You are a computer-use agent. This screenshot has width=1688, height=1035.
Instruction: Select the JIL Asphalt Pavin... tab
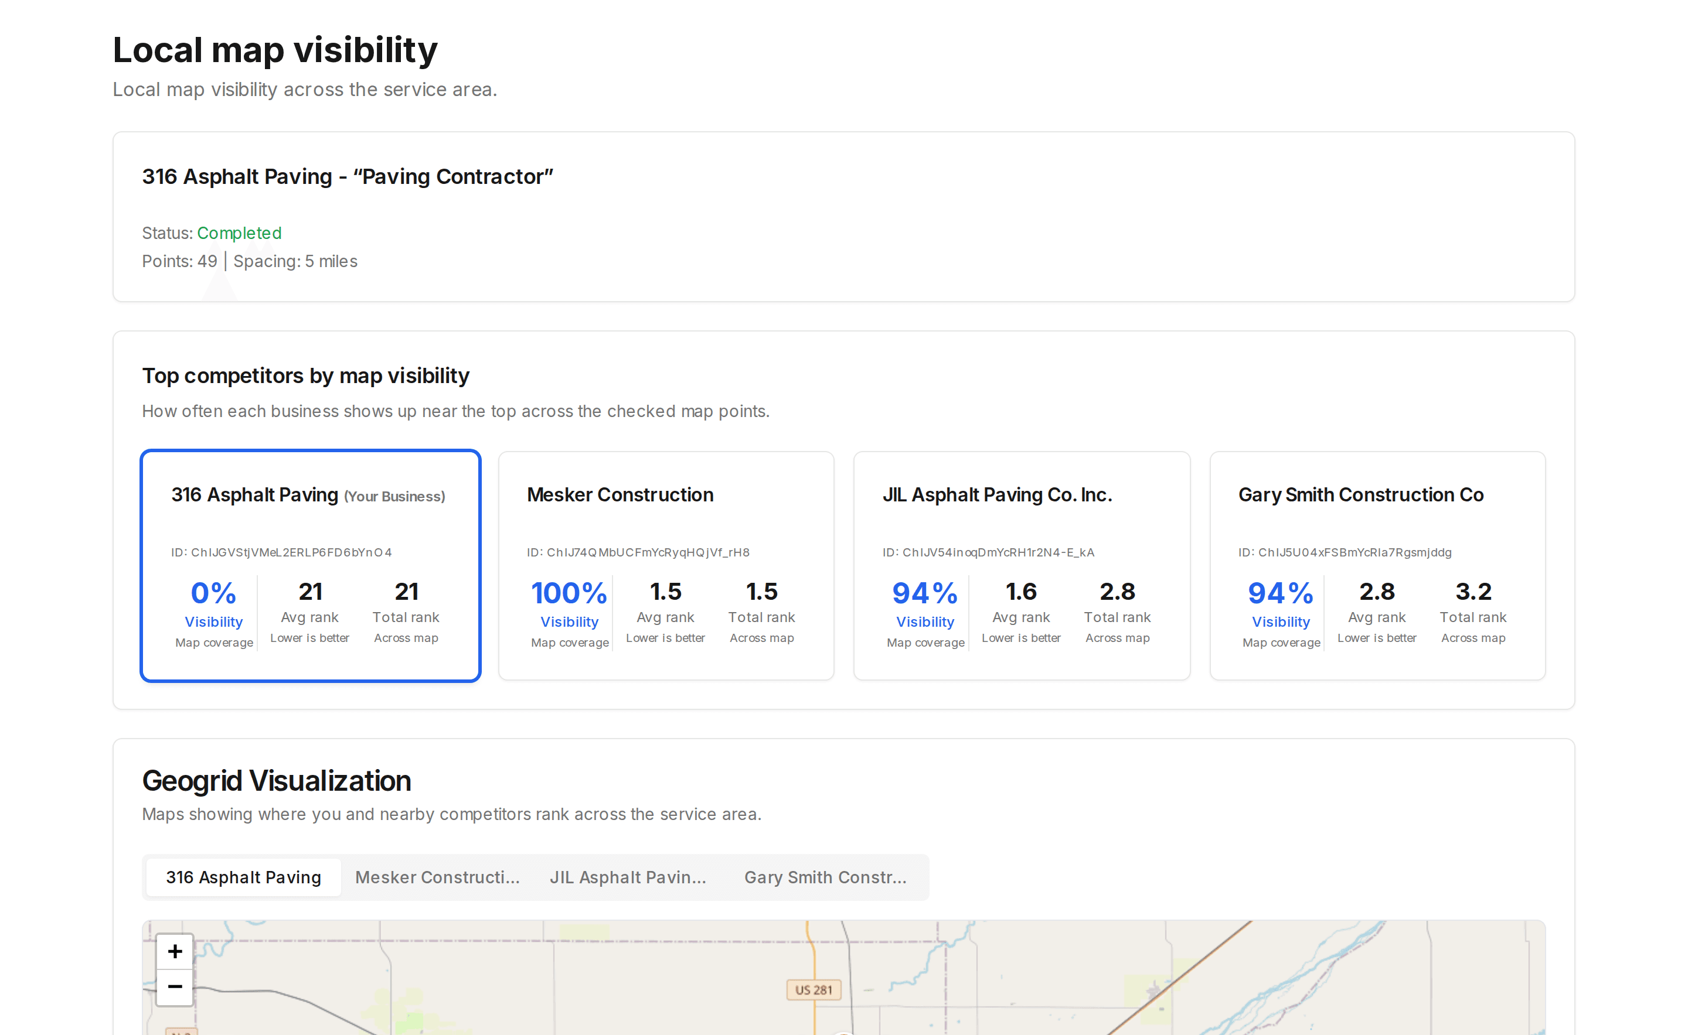point(628,877)
